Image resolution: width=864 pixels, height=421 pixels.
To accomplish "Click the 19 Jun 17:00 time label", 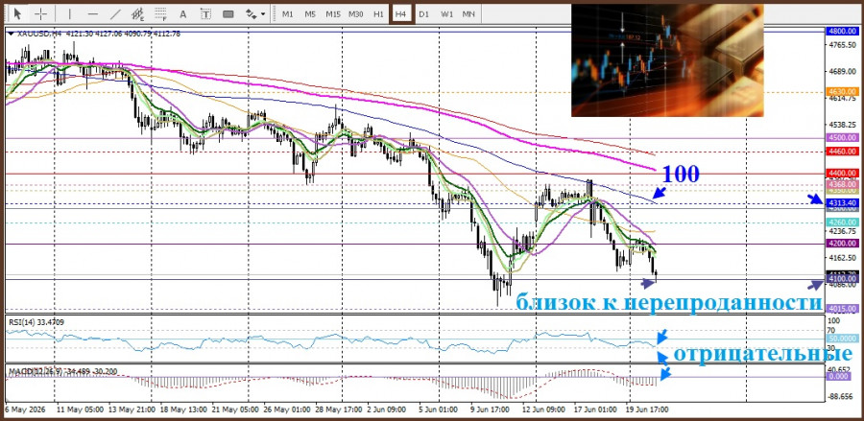I will pyautogui.click(x=646, y=409).
